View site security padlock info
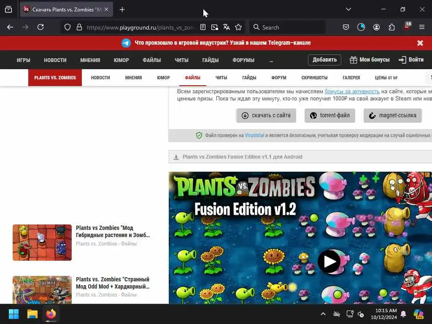432x324 pixels. 79,27
